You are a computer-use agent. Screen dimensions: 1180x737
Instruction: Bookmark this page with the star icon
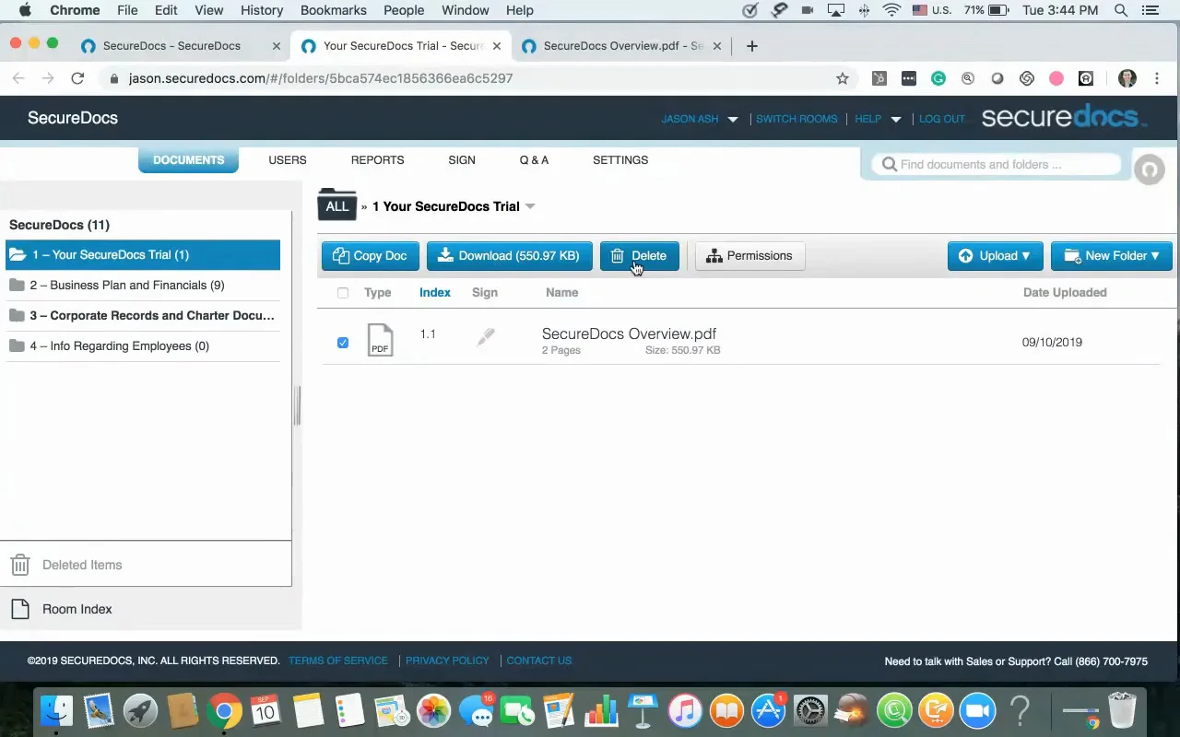pyautogui.click(x=842, y=78)
